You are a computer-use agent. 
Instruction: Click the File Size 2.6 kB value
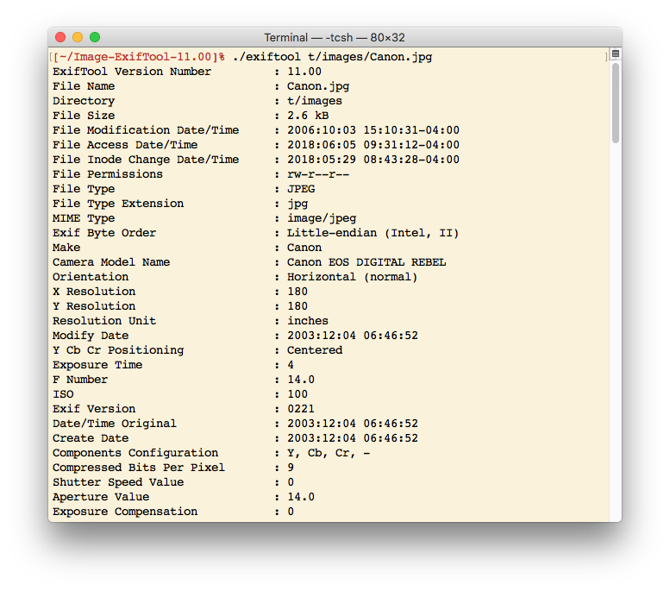pos(308,116)
